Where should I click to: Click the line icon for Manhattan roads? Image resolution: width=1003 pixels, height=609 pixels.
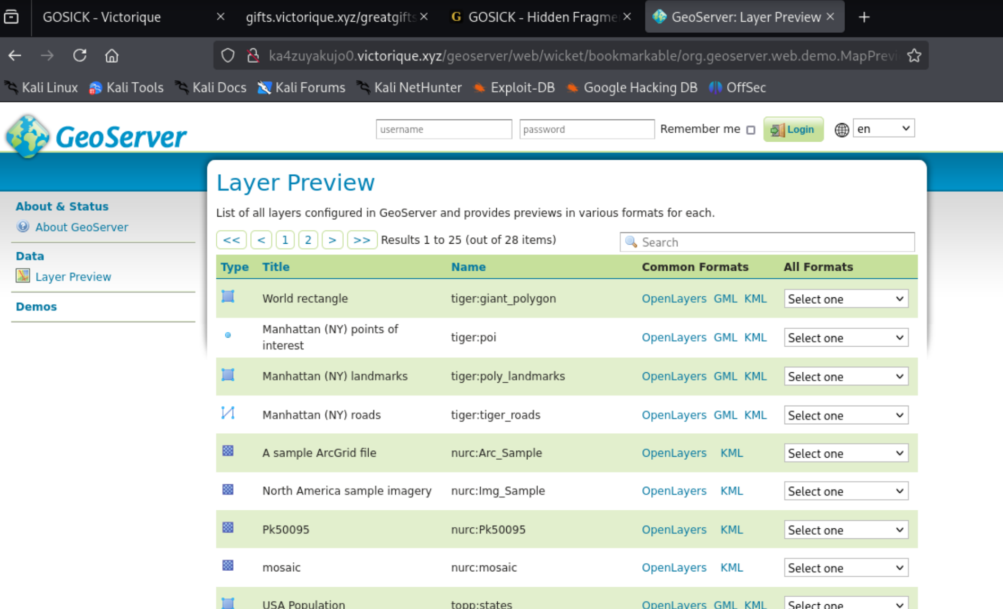pos(228,413)
